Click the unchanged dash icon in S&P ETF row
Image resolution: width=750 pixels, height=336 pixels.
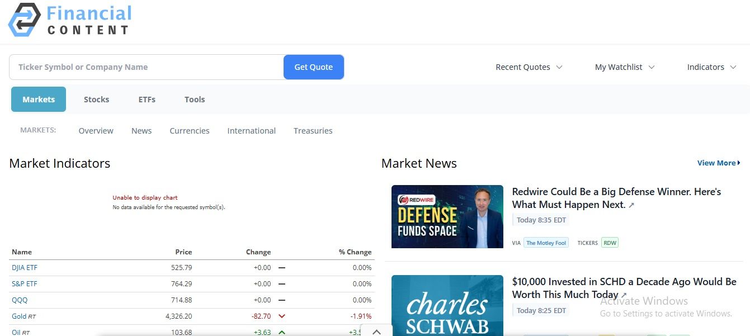coord(282,284)
